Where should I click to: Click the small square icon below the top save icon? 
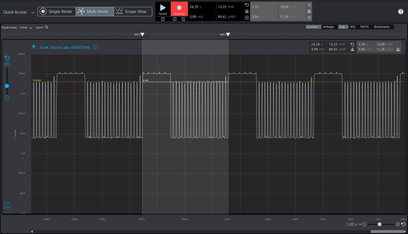(x=247, y=18)
